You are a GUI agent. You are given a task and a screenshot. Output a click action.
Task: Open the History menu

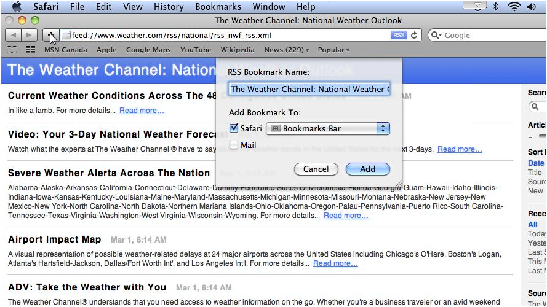point(169,7)
